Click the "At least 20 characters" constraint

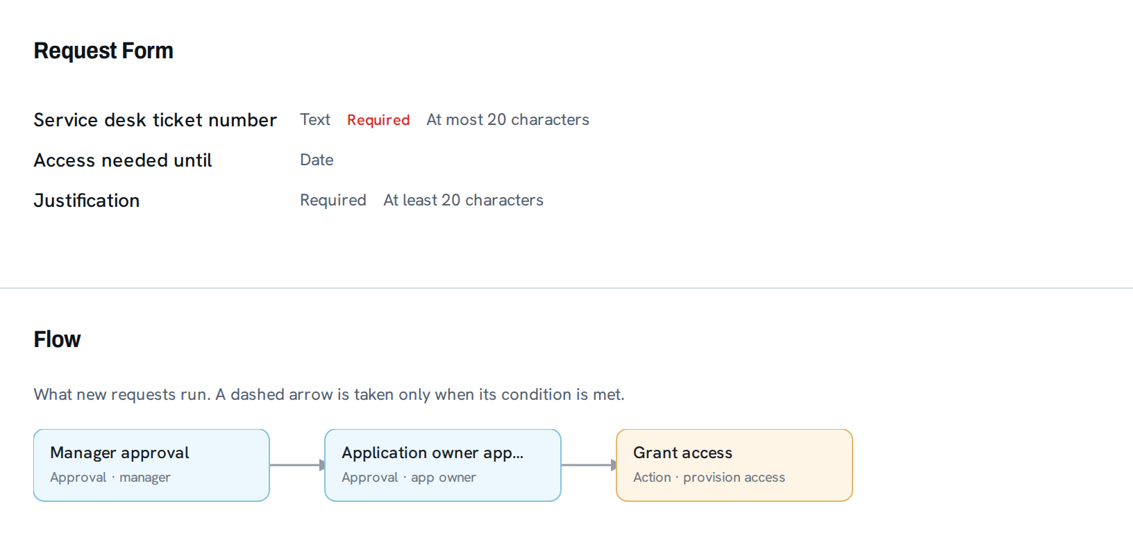tap(463, 200)
